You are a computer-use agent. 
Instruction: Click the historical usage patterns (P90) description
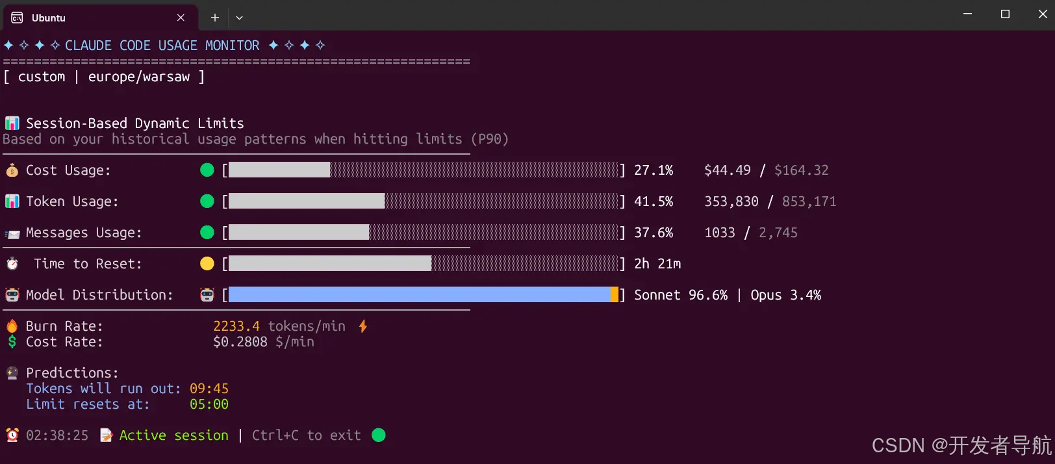(255, 139)
